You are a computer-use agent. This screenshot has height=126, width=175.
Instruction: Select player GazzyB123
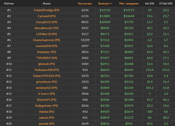[x=46, y=22]
